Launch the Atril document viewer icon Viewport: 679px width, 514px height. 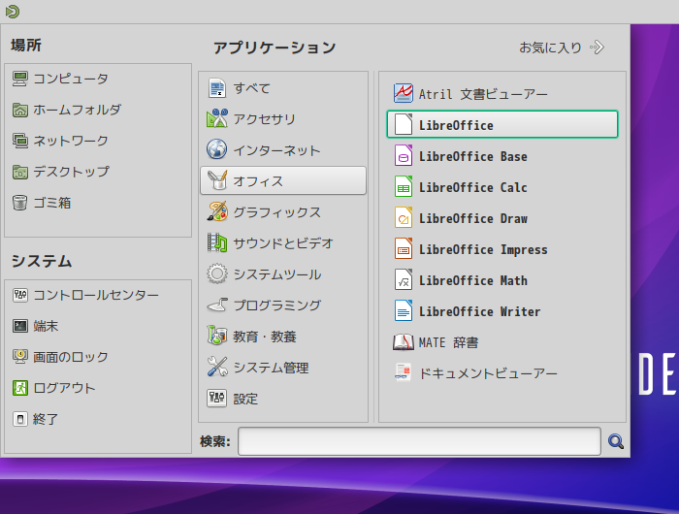pyautogui.click(x=404, y=93)
